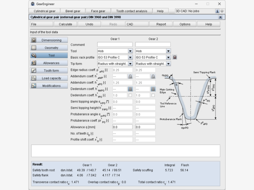Click the rack profile database icon for Gear 2
The image size is (254, 190).
(175, 58)
